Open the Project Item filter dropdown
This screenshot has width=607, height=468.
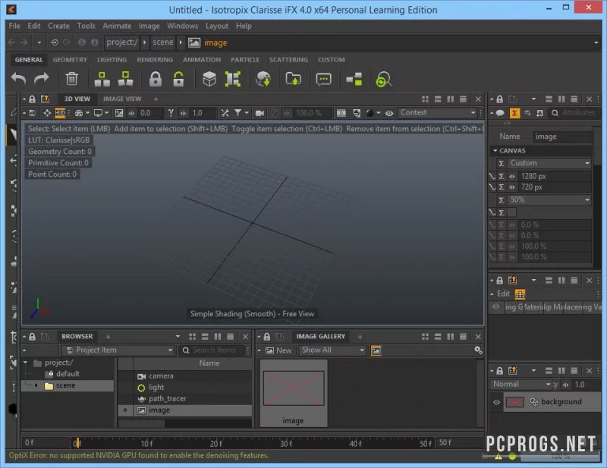pyautogui.click(x=118, y=350)
